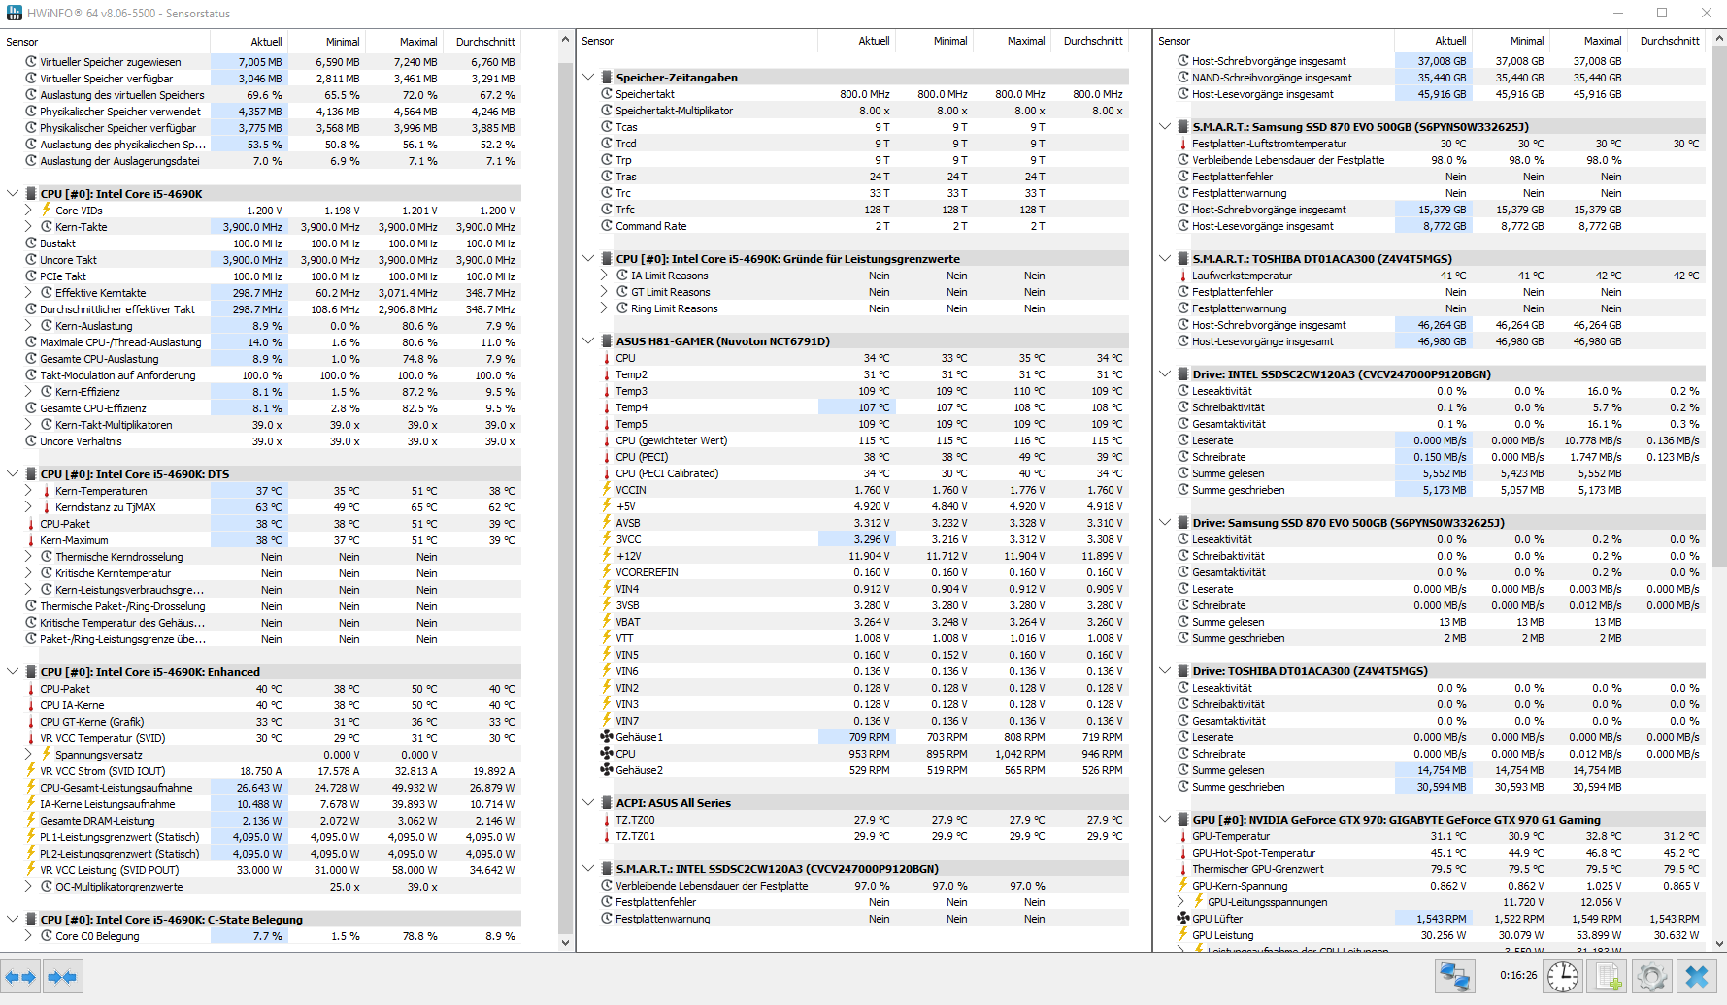Click the 0:16:26 elapsed time display

coord(1518,975)
